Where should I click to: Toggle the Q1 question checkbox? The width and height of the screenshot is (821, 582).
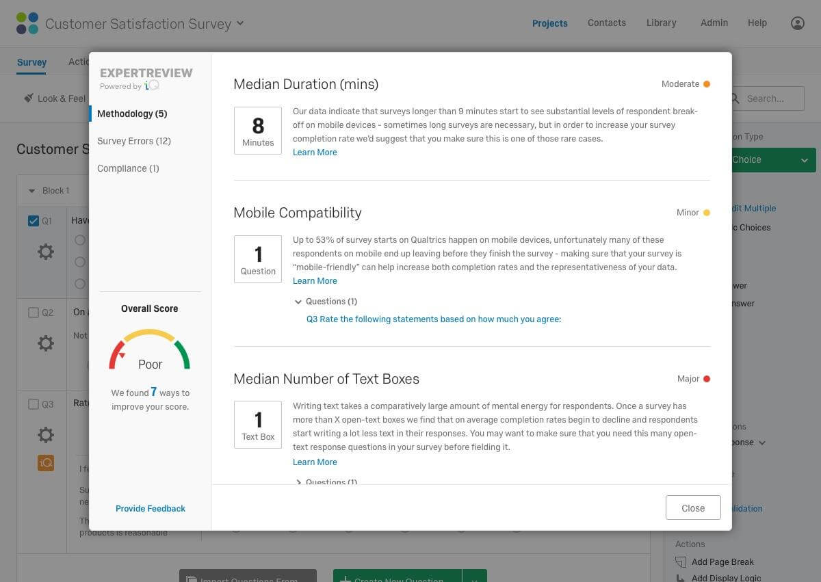click(34, 221)
